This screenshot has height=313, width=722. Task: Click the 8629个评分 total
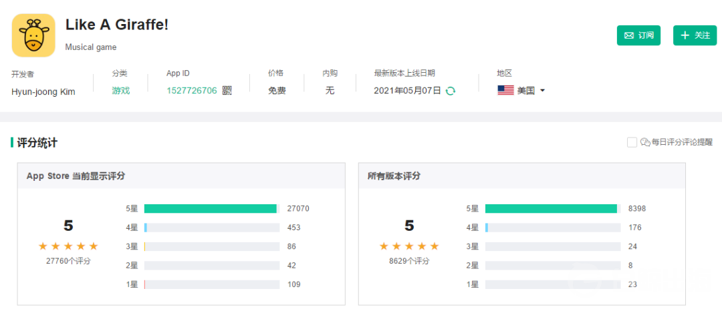click(x=409, y=261)
